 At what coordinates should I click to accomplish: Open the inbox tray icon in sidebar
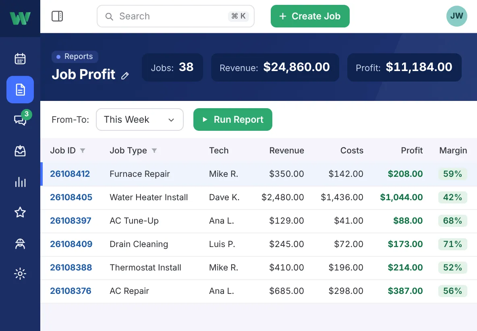point(20,151)
